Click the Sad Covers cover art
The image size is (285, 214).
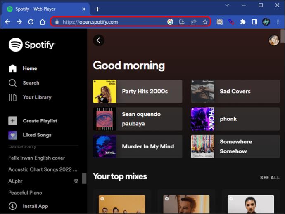pyautogui.click(x=202, y=91)
